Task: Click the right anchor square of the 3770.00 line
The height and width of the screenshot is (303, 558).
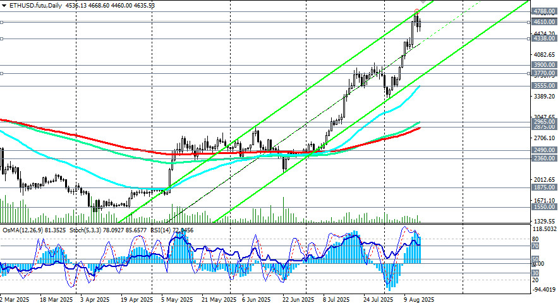Action: [x=529, y=74]
